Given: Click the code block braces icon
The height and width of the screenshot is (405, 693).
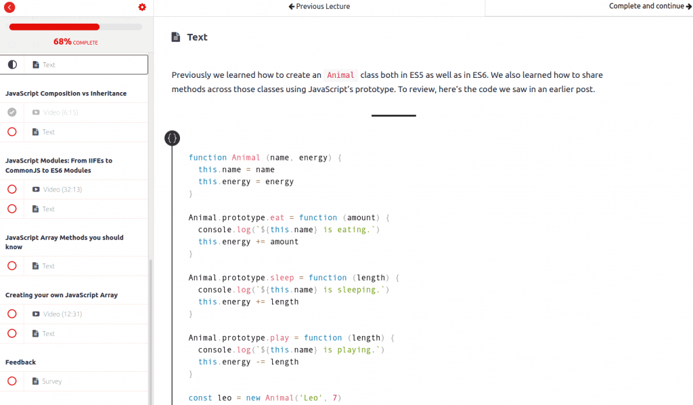Looking at the screenshot, I should coord(173,138).
